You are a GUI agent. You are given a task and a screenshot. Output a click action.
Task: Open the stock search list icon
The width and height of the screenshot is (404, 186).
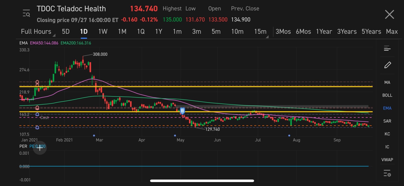(26, 13)
